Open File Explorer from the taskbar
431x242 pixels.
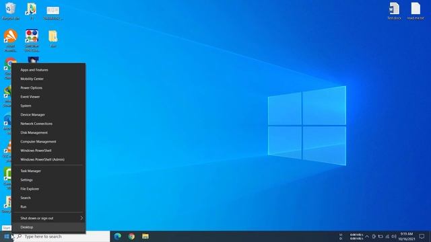[x=145, y=236]
